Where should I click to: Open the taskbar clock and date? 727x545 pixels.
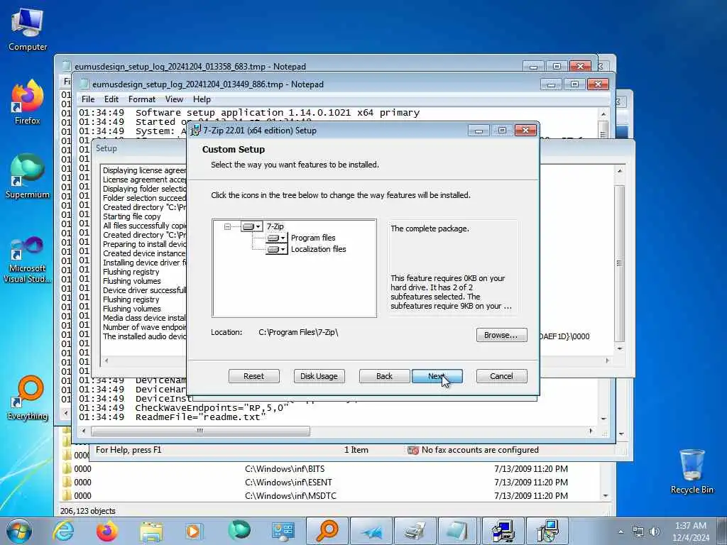[x=691, y=532]
